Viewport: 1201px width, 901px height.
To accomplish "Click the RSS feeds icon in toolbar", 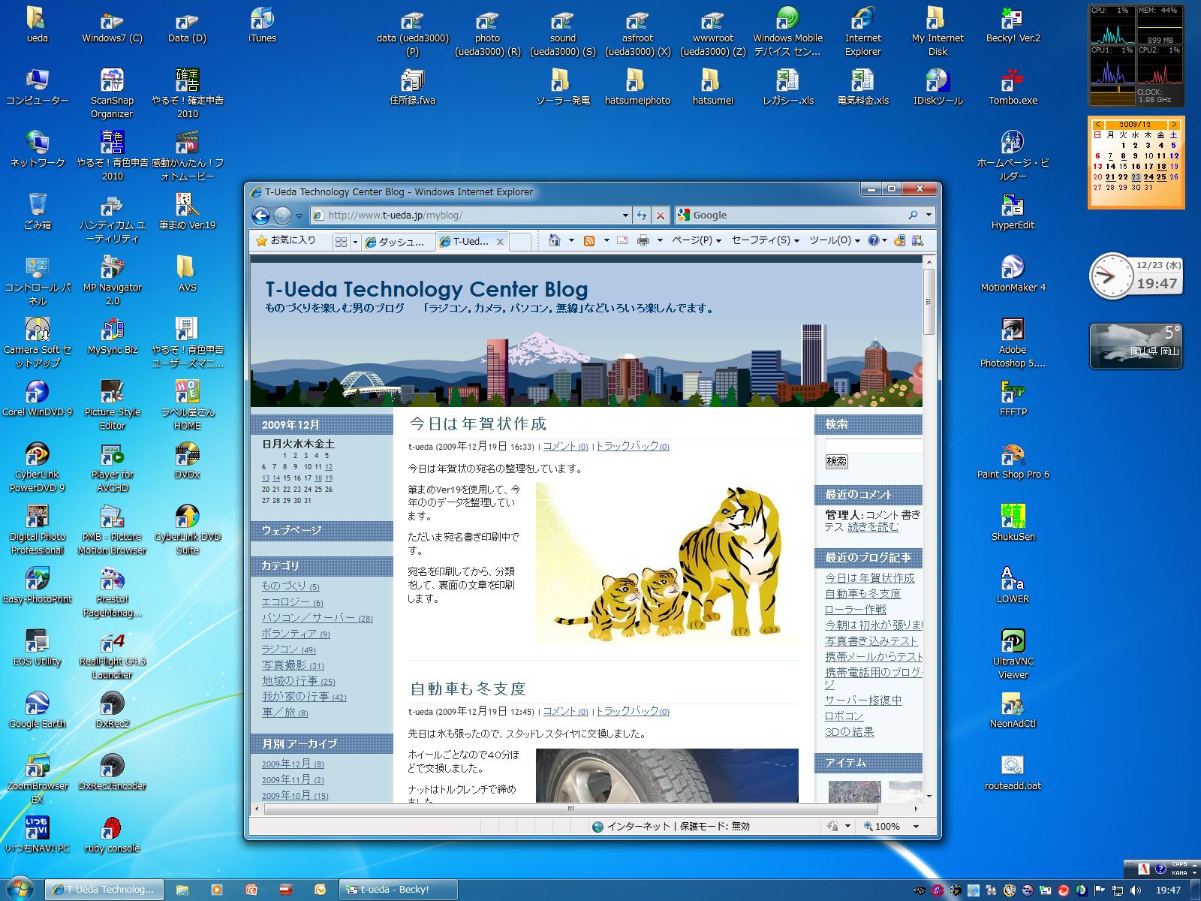I will 589,240.
